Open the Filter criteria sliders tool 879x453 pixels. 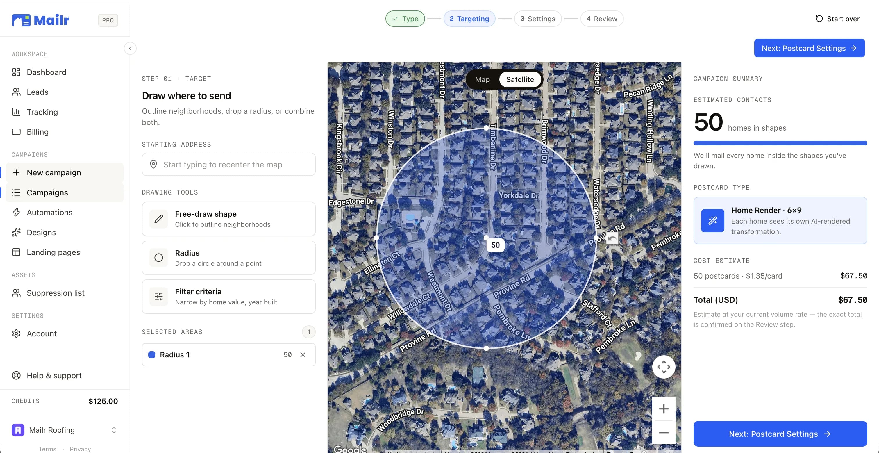coord(228,297)
